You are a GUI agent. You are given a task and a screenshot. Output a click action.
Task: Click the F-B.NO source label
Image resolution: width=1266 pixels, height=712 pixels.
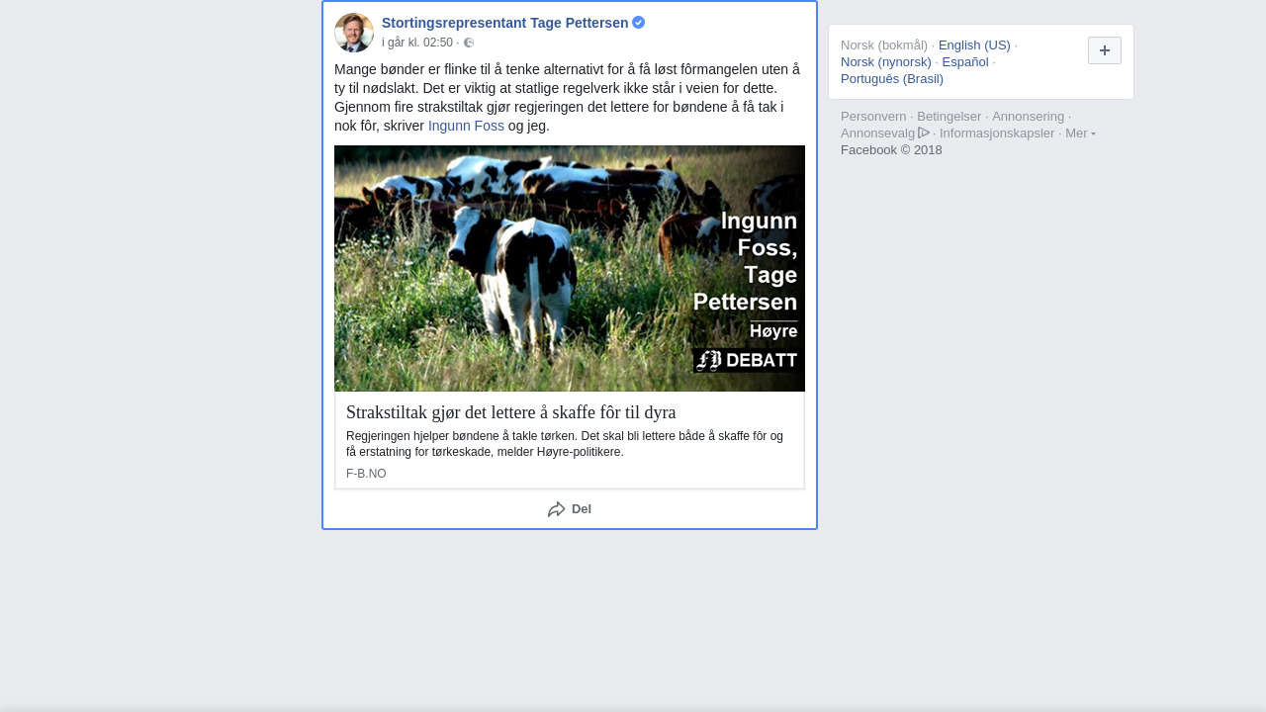coord(366,474)
